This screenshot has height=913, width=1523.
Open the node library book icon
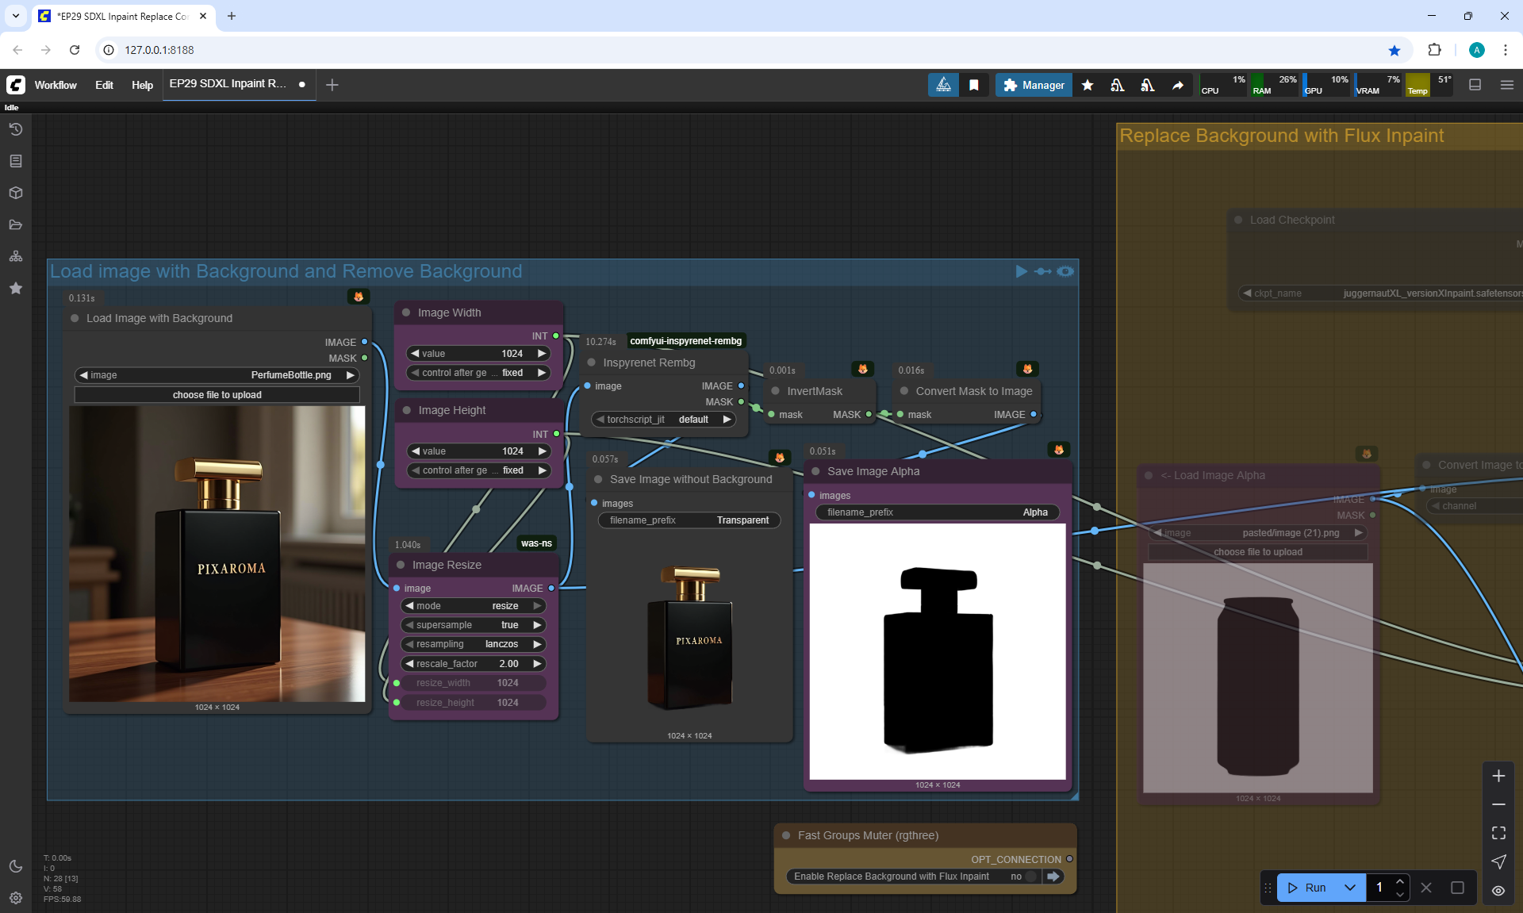coord(15,161)
